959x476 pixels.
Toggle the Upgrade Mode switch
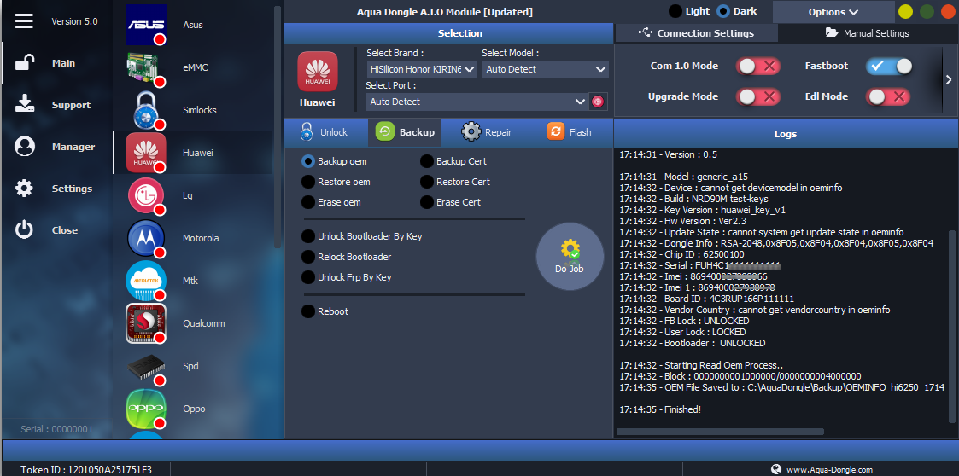[x=757, y=96]
